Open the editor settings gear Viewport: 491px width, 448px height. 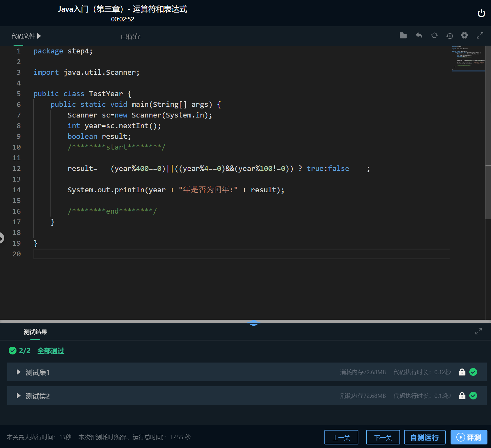click(x=464, y=36)
